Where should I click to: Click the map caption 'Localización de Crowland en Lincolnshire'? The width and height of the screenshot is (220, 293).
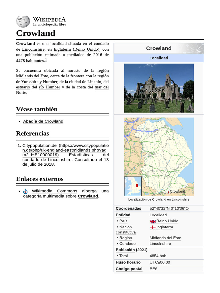click(159, 199)
